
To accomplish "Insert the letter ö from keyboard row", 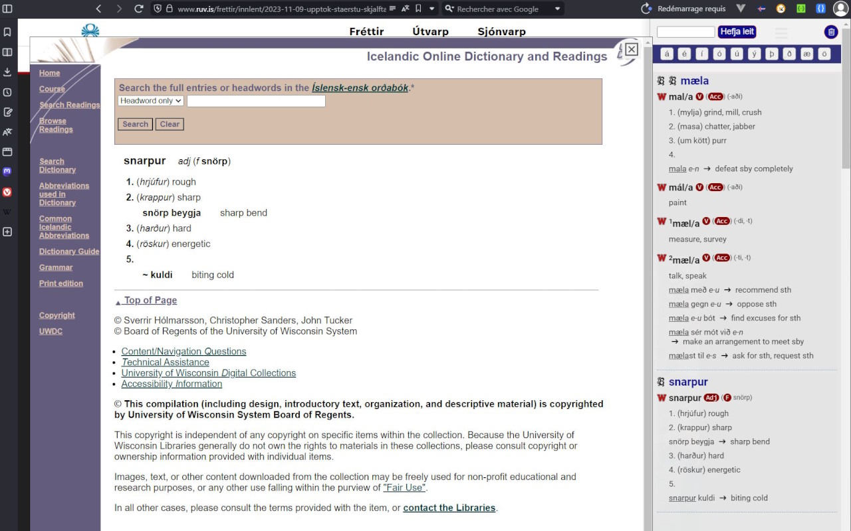I will pos(824,54).
